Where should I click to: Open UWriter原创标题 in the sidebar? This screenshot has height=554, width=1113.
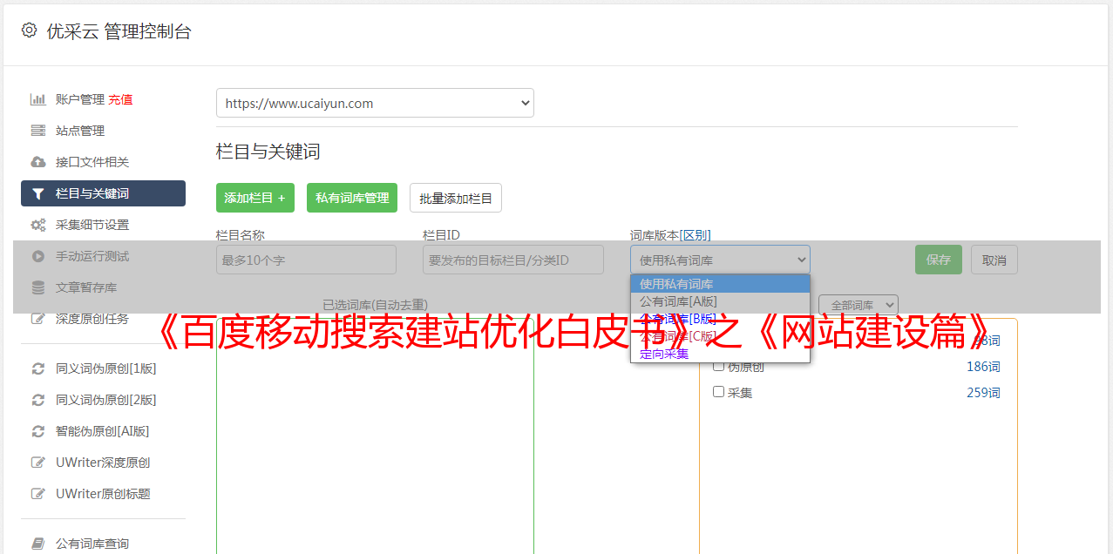[103, 494]
